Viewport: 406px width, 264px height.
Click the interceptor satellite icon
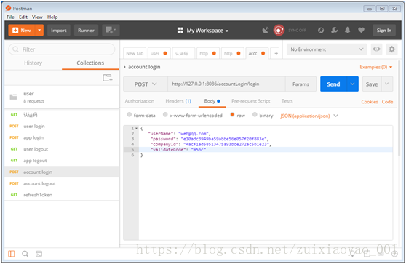coord(265,31)
